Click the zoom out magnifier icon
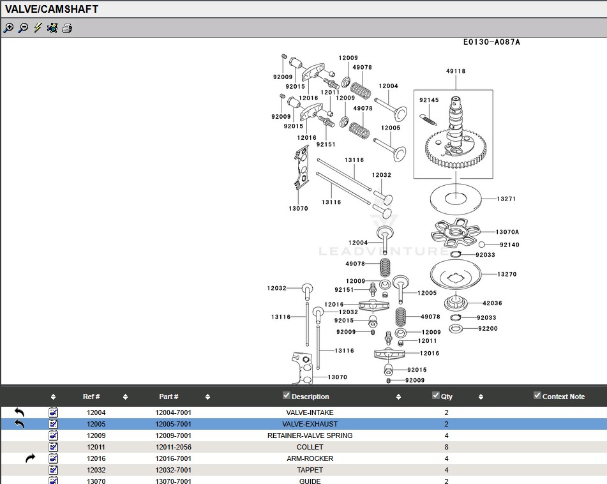Image resolution: width=607 pixels, height=484 pixels. [x=23, y=28]
